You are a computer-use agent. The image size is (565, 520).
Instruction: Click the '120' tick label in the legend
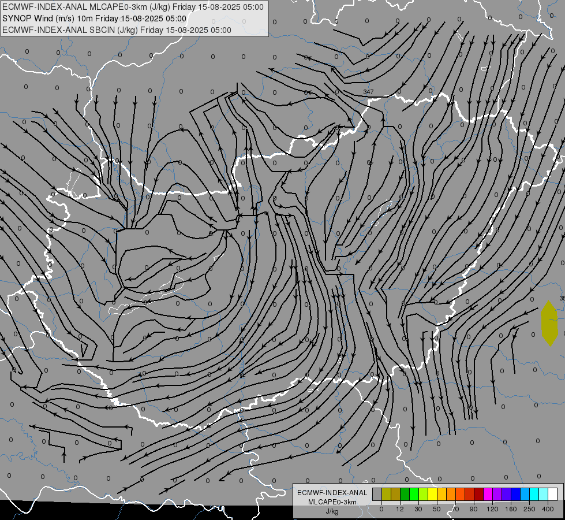coord(492,509)
